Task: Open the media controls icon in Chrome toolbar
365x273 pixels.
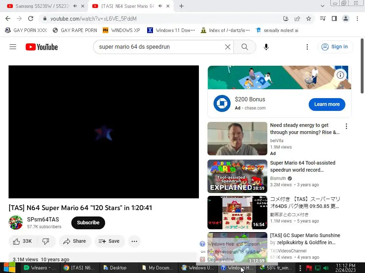Action: pos(323,18)
